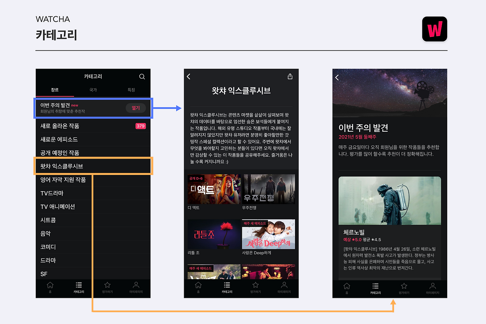
Task: Open the 공개 예정인 작품 category
Action: coord(93,153)
